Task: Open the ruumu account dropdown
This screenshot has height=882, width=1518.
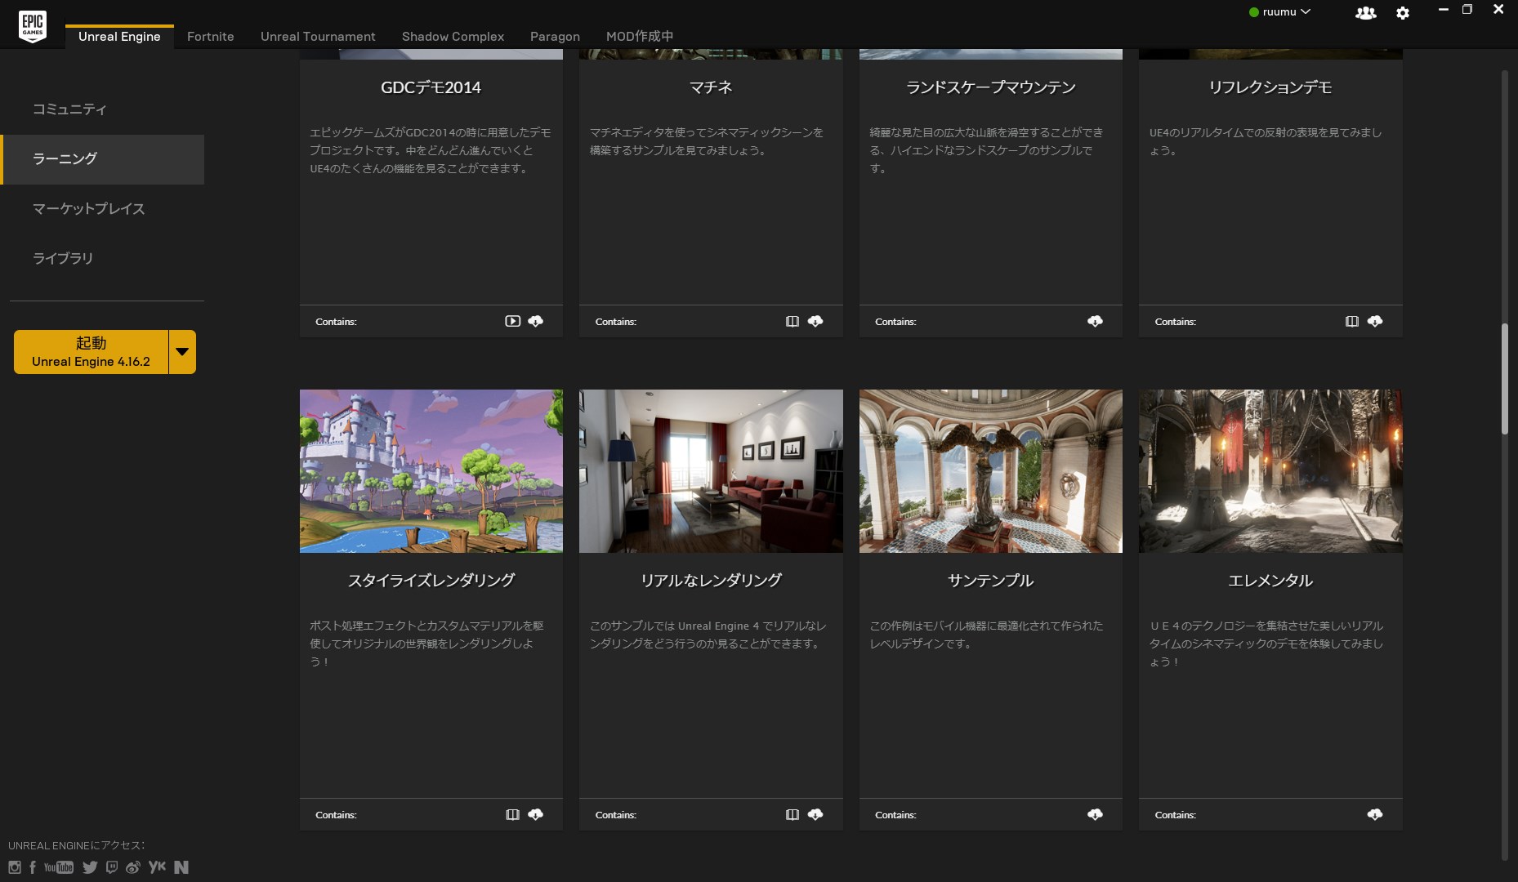Action: click(x=1279, y=12)
